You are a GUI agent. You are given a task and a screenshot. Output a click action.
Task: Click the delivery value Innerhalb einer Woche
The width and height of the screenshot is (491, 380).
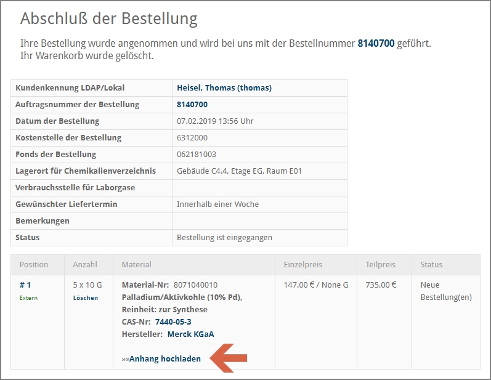218,204
